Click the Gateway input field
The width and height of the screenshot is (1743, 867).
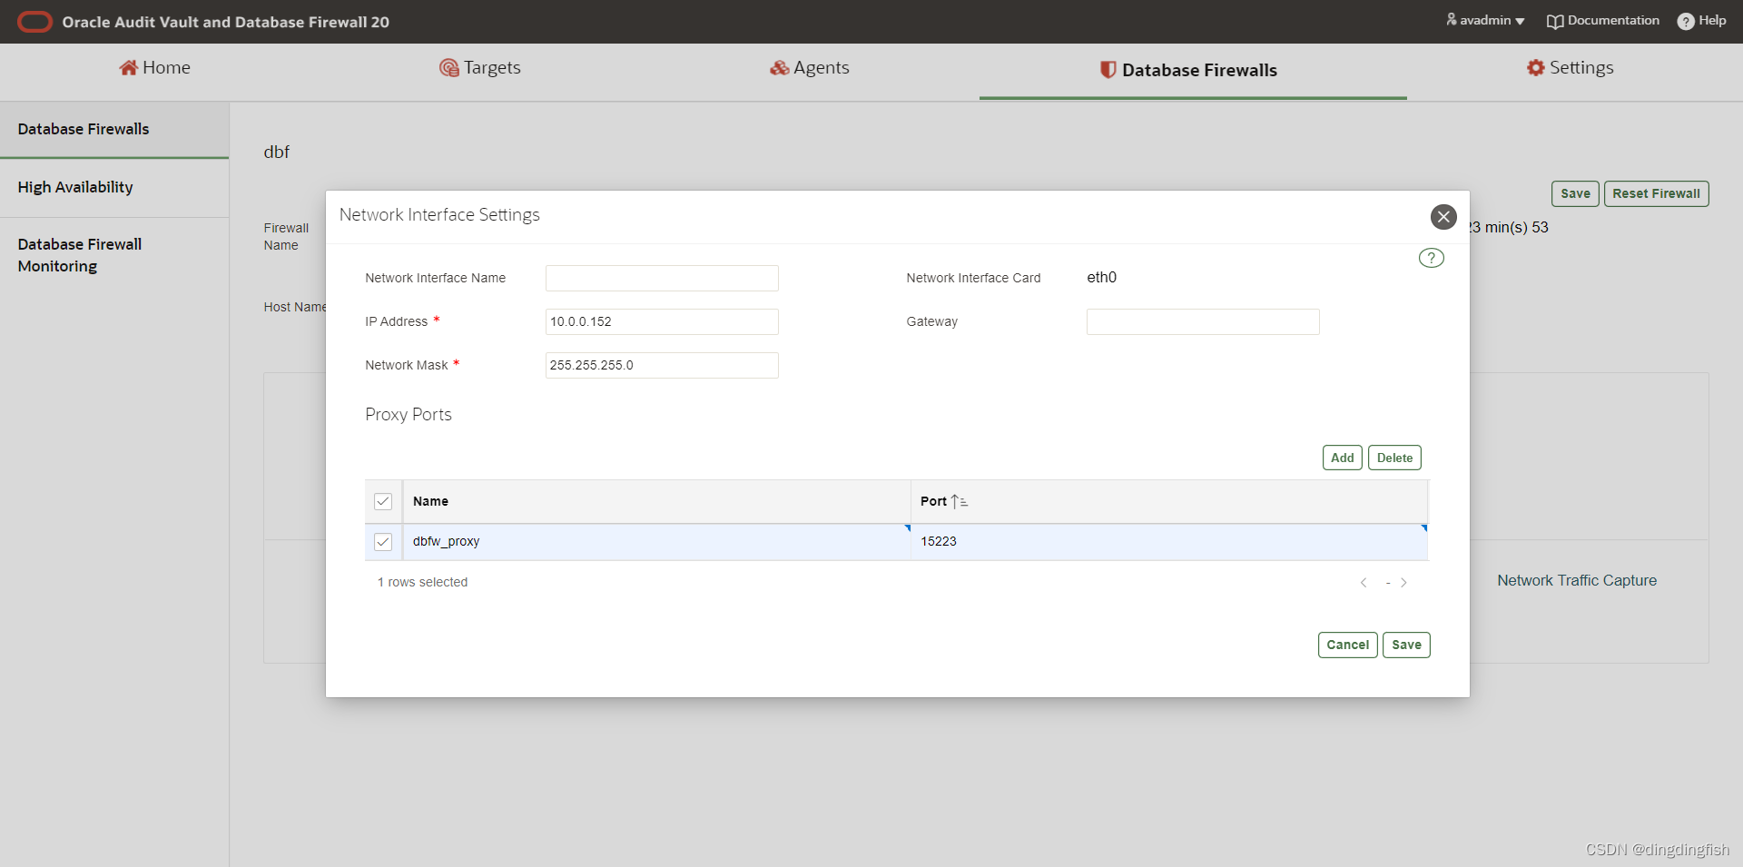tap(1203, 321)
